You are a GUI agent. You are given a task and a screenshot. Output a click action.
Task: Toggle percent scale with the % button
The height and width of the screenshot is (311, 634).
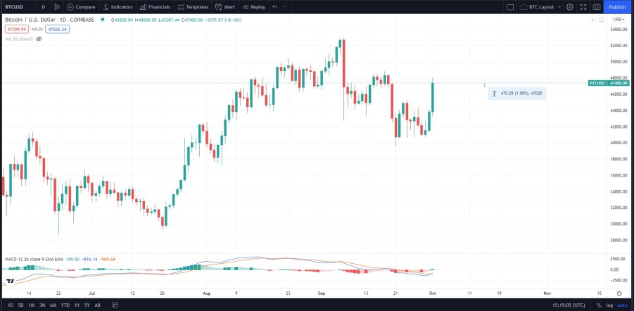coord(599,305)
